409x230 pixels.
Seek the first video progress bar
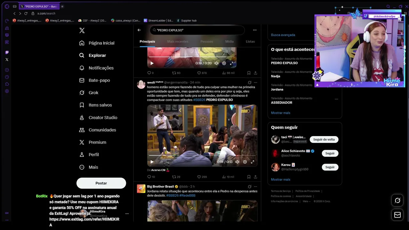(192, 57)
